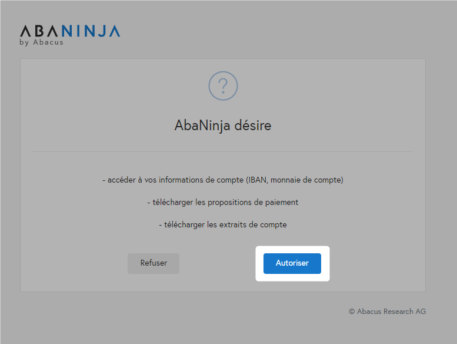Select the line 'accéder à vos informations de compte'

pos(223,180)
